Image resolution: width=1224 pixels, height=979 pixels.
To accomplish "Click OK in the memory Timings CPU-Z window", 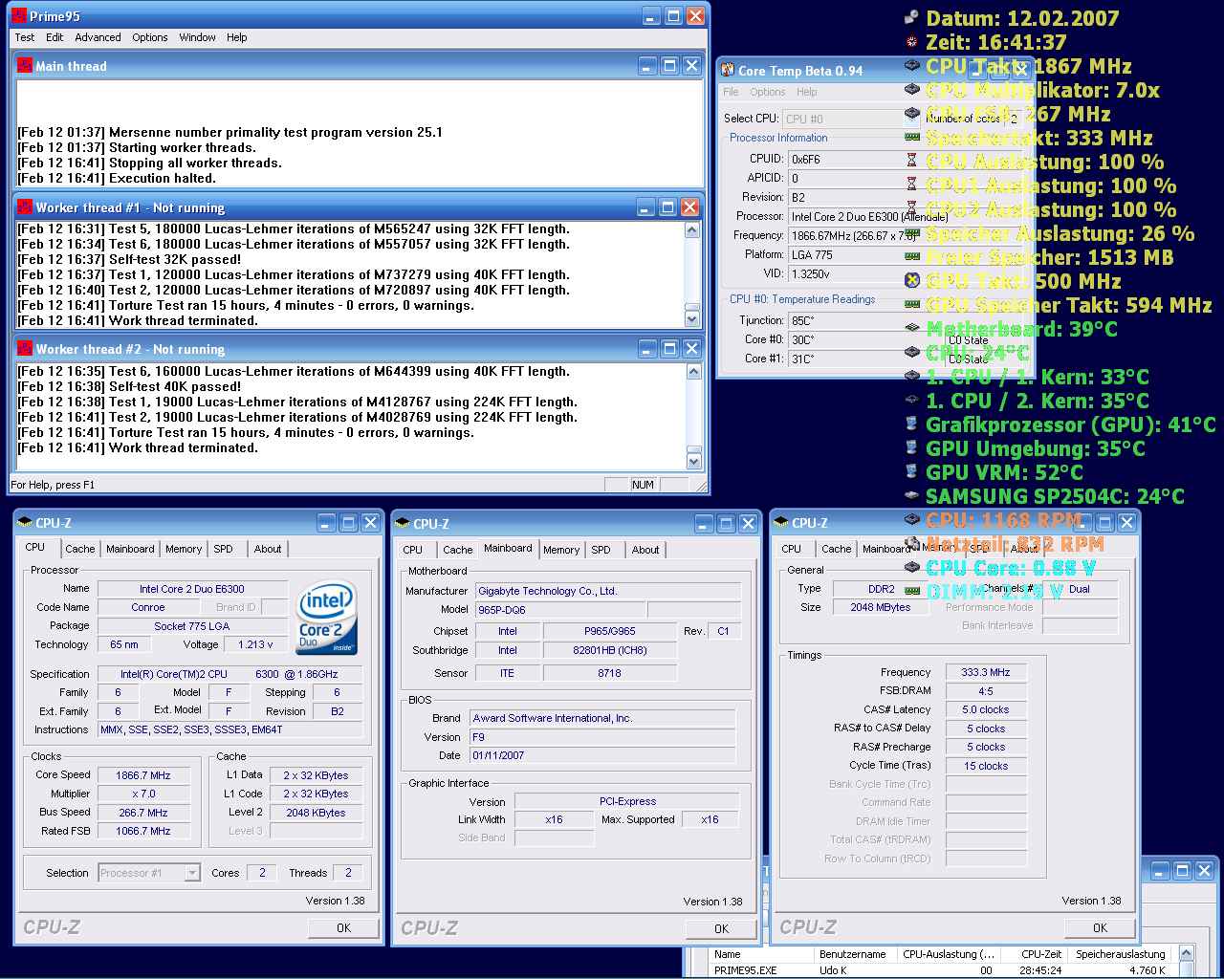I will coord(1100,927).
